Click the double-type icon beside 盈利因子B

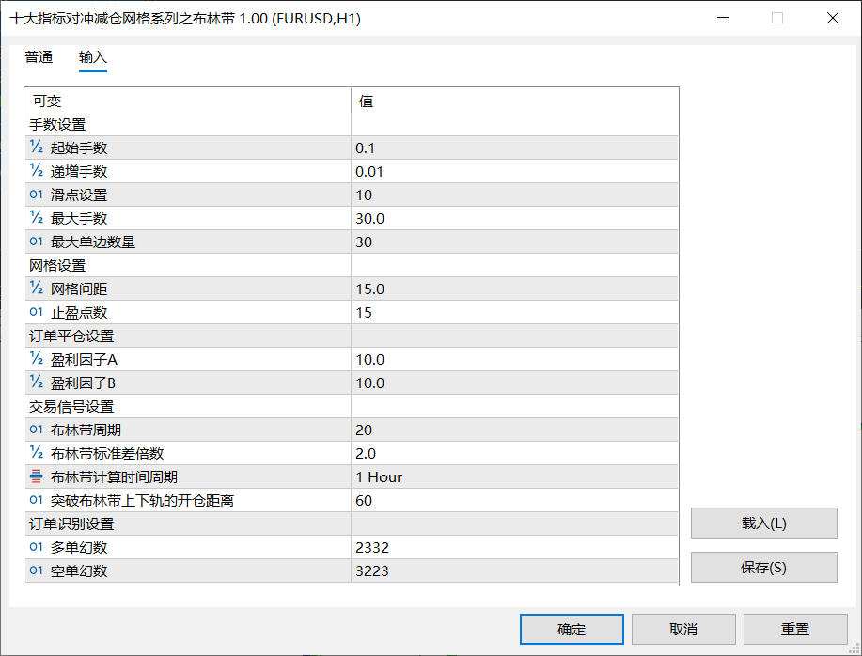tap(37, 383)
